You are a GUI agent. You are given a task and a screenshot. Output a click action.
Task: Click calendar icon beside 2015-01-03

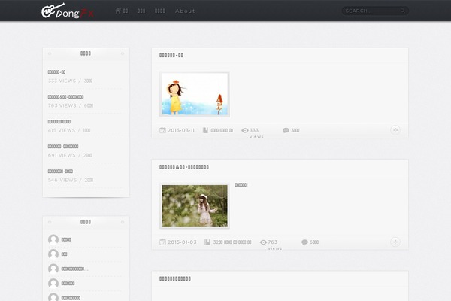[162, 242]
